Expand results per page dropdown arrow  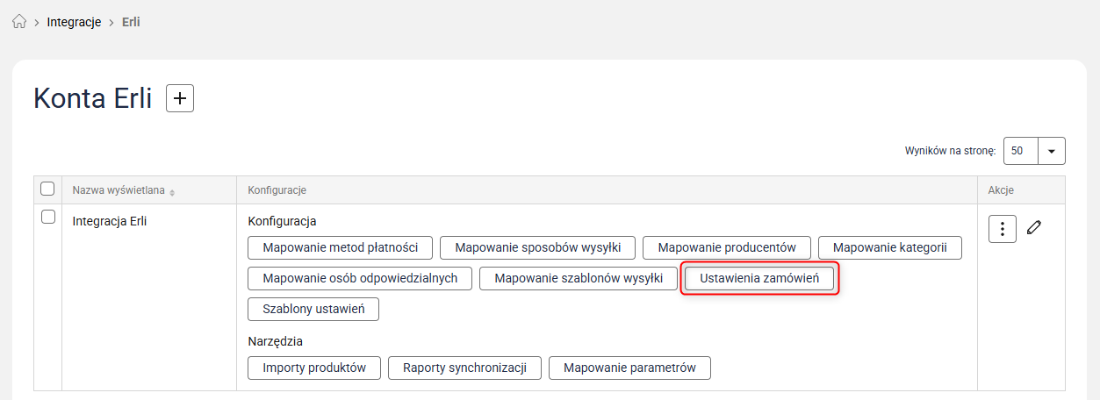tap(1052, 151)
